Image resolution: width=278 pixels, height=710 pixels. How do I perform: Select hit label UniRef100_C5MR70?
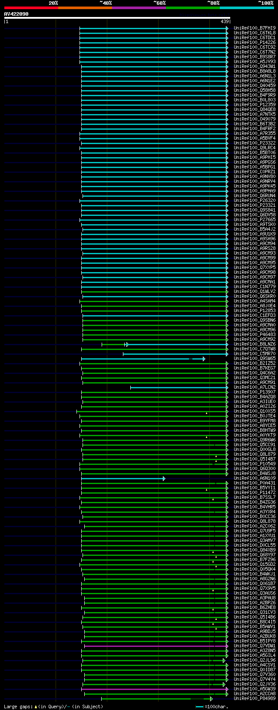255,354
